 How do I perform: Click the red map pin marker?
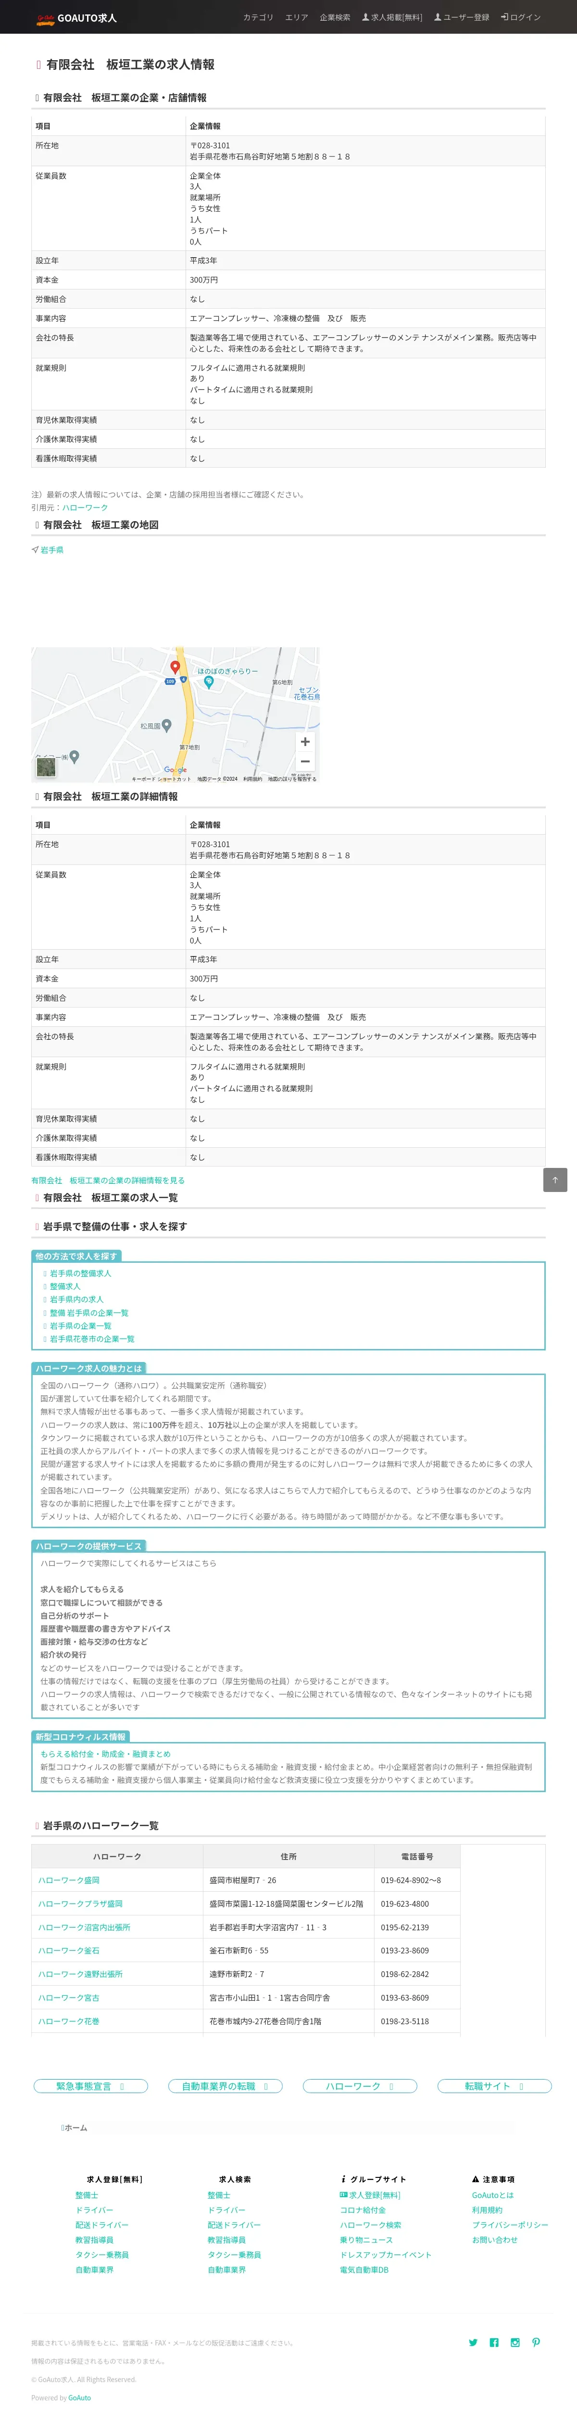(x=175, y=668)
